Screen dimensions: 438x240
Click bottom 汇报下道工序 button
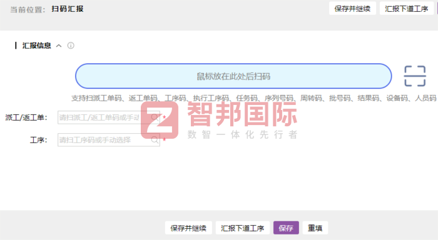coord(243,228)
